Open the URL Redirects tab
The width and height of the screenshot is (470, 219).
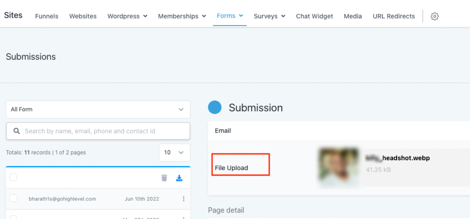394,16
